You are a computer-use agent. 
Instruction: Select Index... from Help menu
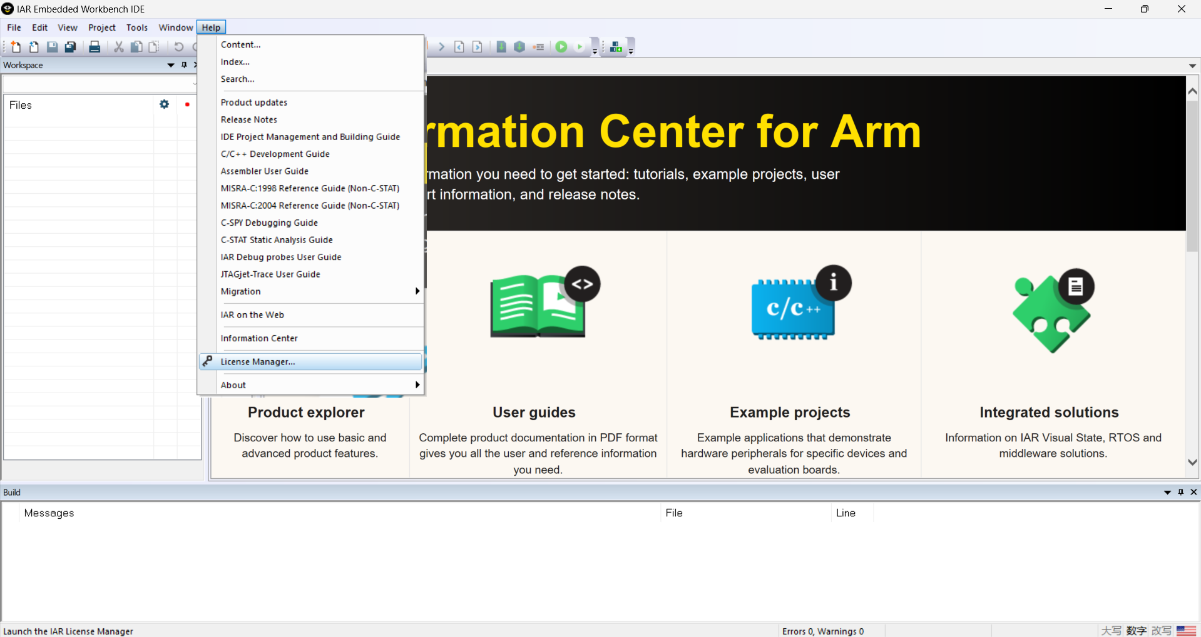click(310, 62)
